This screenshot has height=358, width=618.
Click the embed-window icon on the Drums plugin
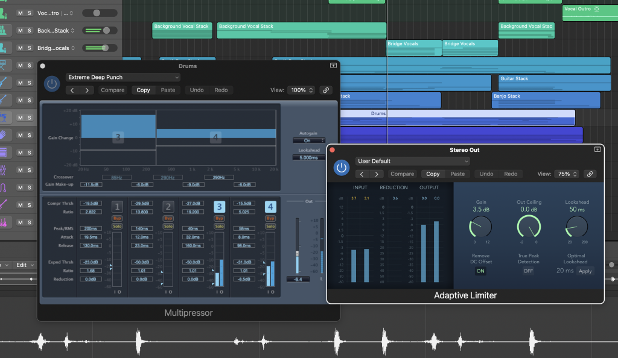coord(333,66)
